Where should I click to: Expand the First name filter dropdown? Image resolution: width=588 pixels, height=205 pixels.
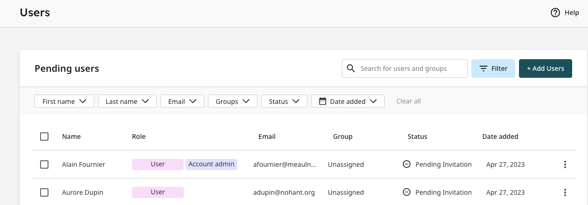coord(64,101)
